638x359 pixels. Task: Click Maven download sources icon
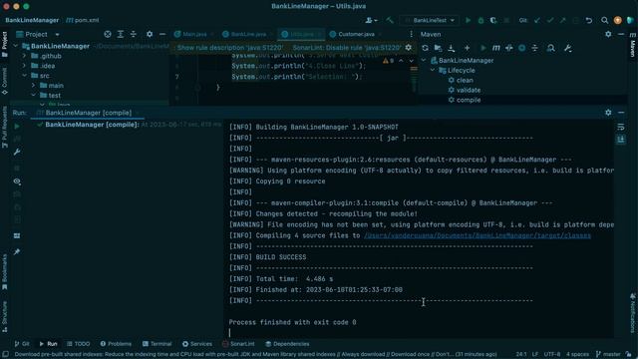(x=452, y=48)
